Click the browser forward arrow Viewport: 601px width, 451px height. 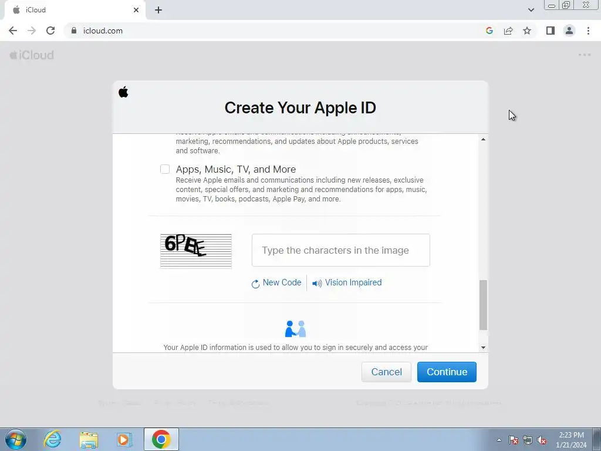point(32,31)
